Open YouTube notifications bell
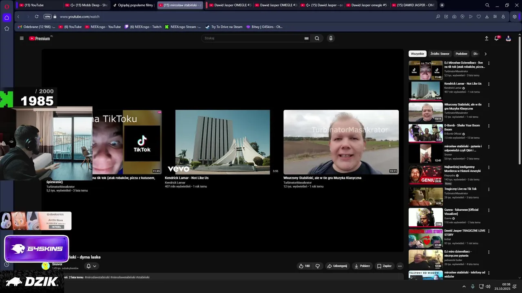Image resolution: width=522 pixels, height=293 pixels. (497, 38)
